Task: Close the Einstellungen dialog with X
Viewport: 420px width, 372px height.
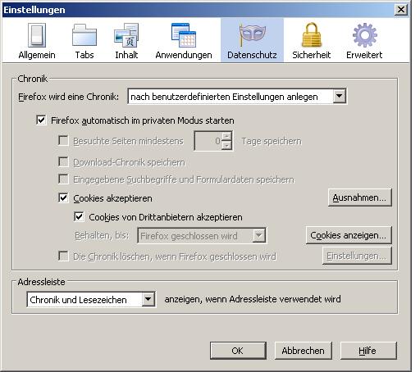Action: click(401, 10)
